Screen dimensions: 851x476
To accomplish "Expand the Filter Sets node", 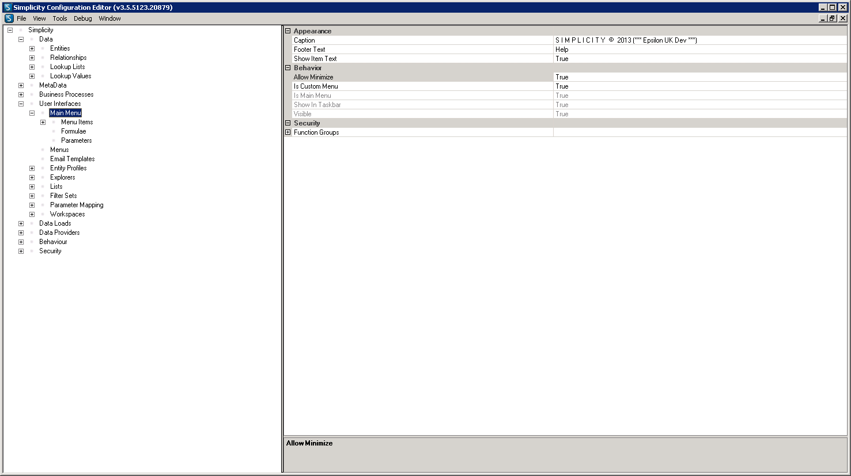I will tap(32, 196).
